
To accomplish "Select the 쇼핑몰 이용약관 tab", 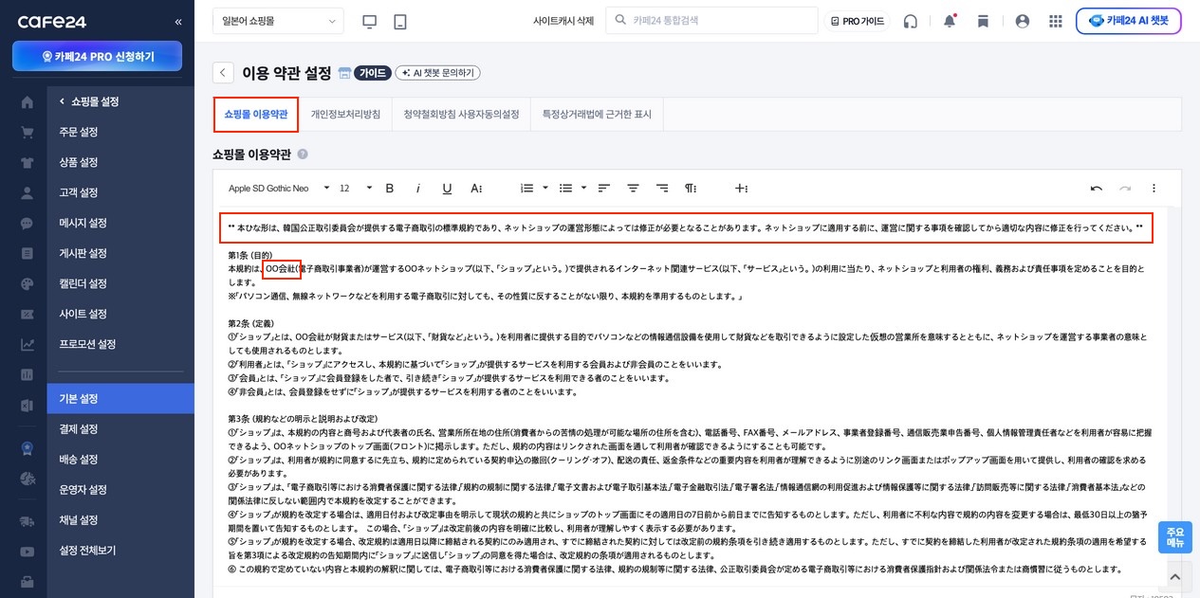I will 256,115.
